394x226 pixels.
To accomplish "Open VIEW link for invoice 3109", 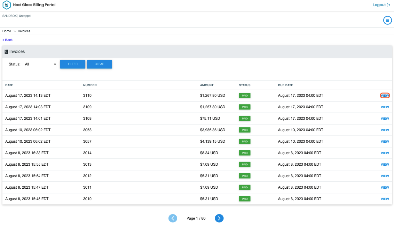I will point(385,107).
